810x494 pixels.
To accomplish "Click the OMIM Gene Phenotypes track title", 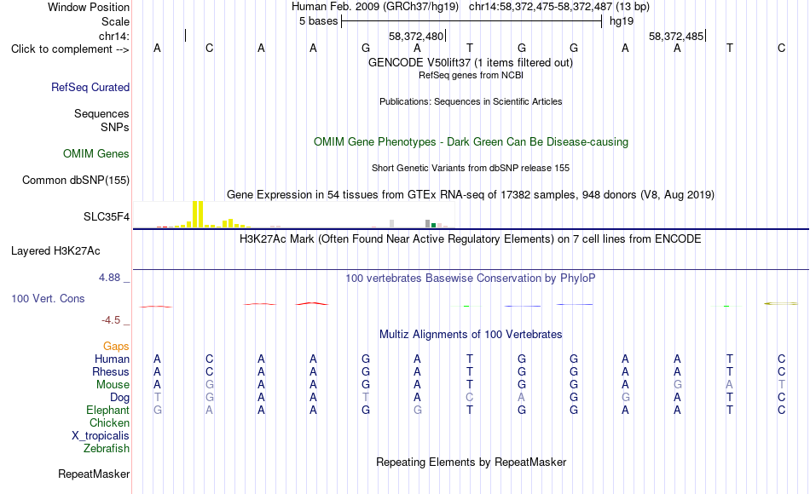I will tap(471, 141).
